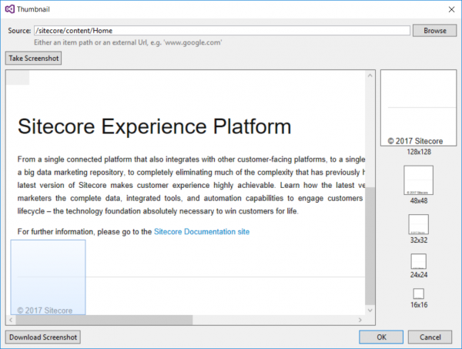Screen dimensions: 462x349
Task: Click the '24x24' size label
Action: click(x=419, y=275)
